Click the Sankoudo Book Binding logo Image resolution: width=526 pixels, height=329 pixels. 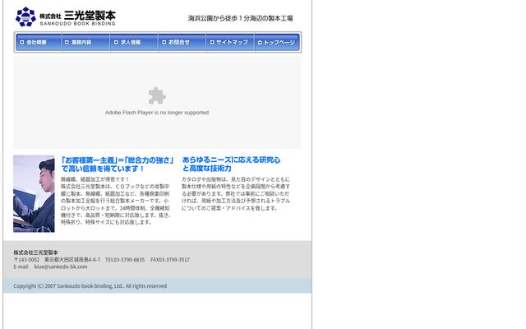click(x=66, y=16)
